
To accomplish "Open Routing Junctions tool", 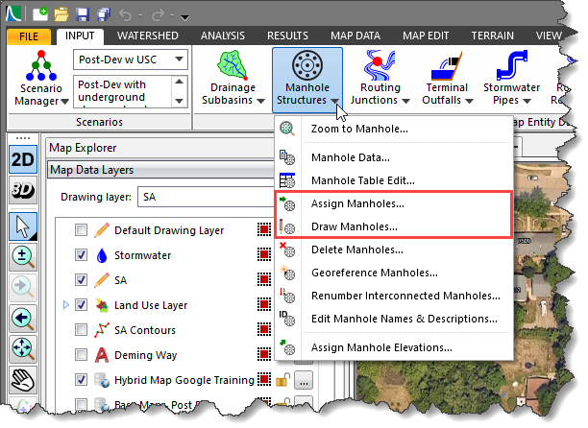I will 380,79.
